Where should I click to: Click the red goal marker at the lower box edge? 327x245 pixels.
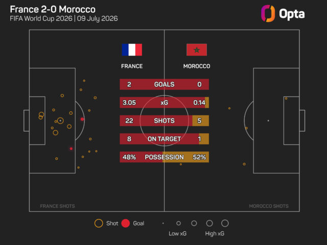[x=71, y=149]
